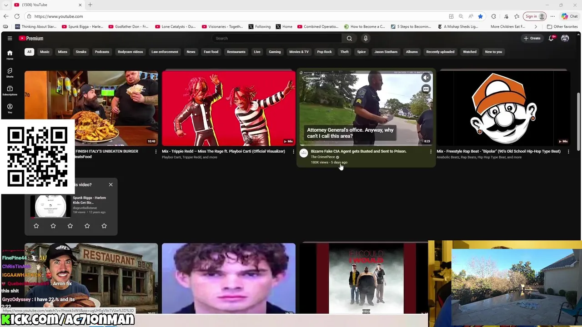
Task: Open the How to Become a C... bookmark
Action: [365, 26]
